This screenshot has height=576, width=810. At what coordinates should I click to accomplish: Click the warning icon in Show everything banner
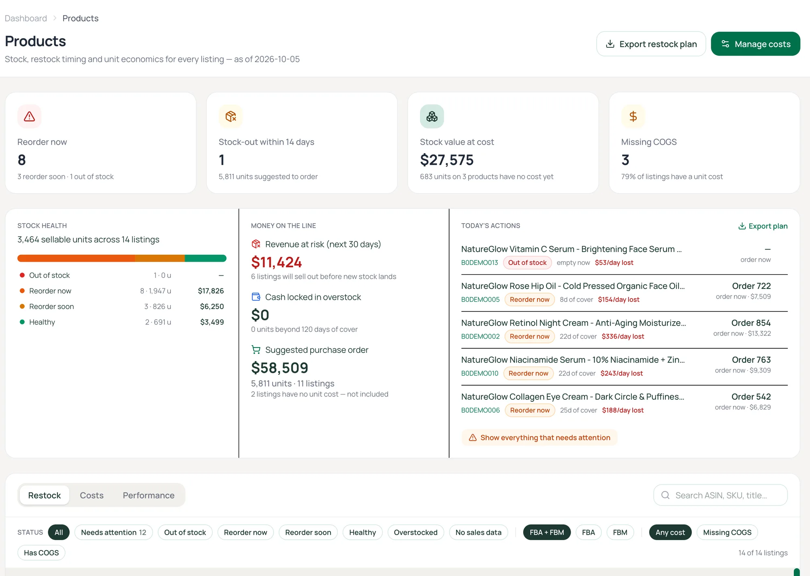pos(473,437)
